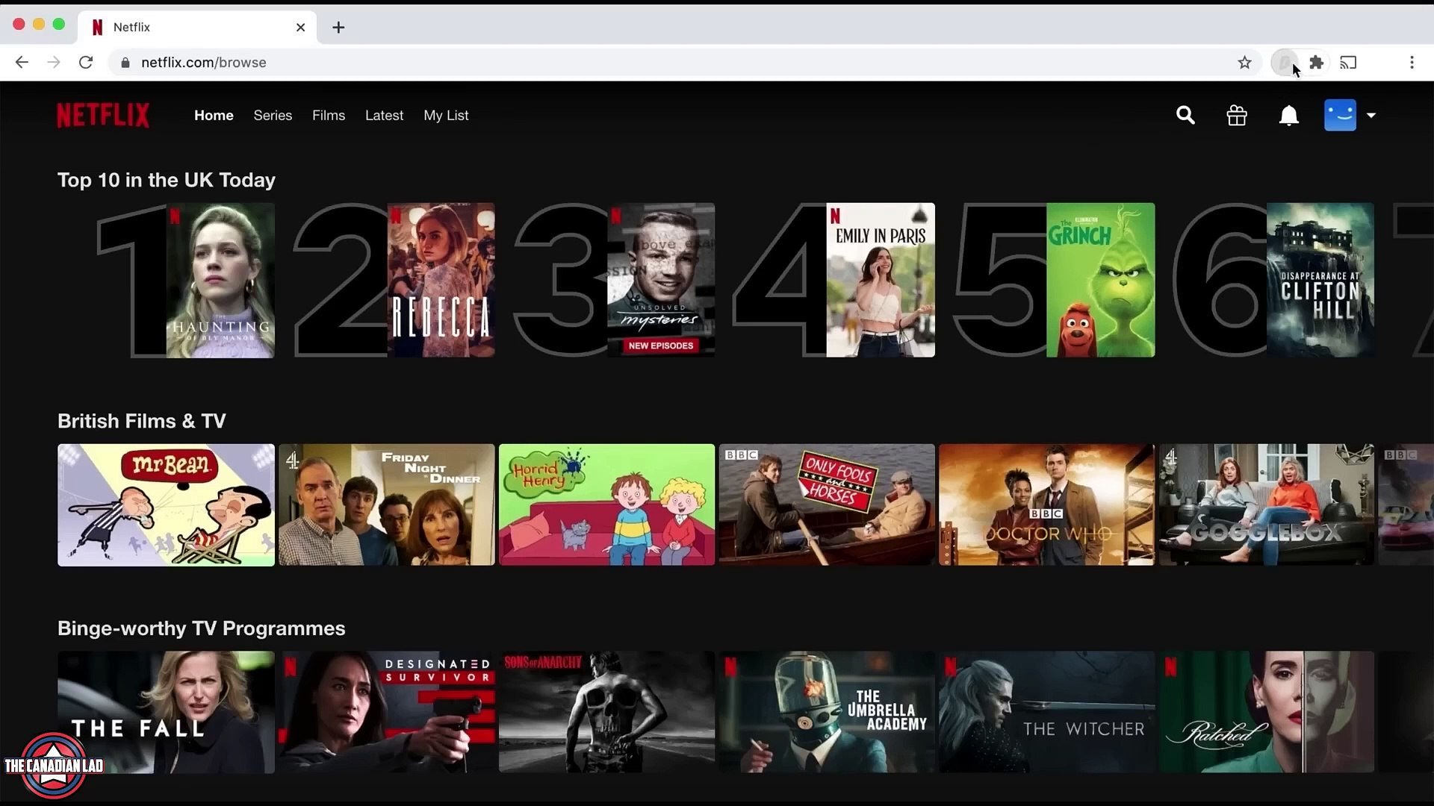The image size is (1434, 806).
Task: Expand the profile dropdown arrow
Action: pos(1371,116)
